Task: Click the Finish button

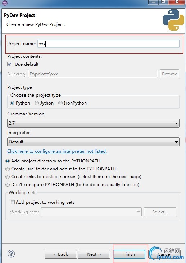Action: [x=129, y=254]
